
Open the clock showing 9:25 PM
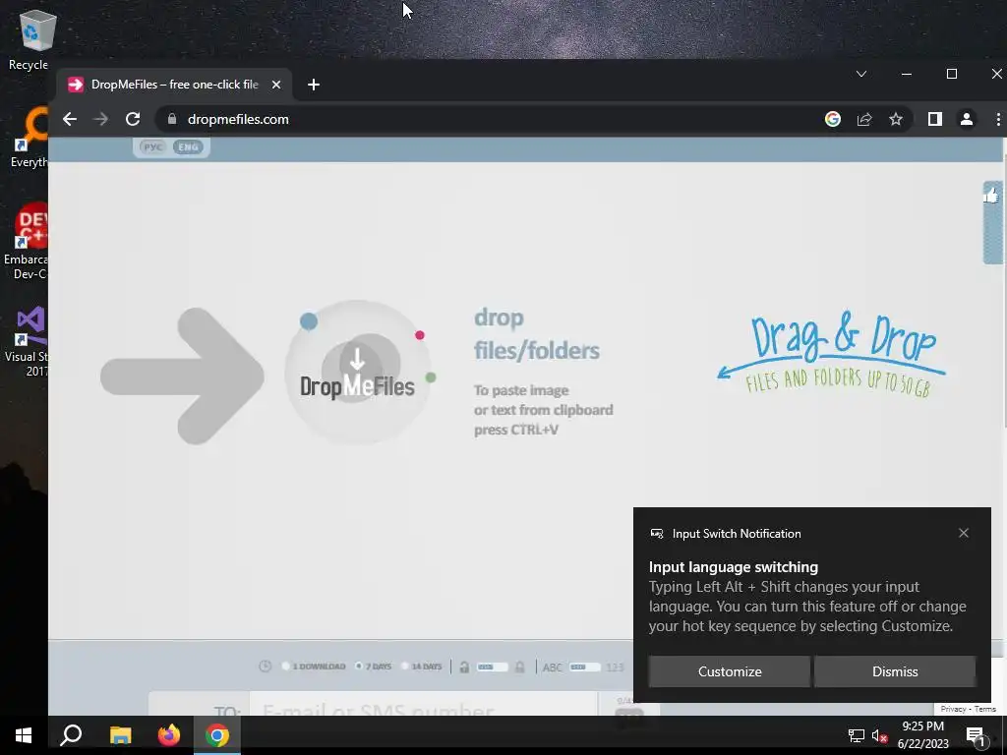pyautogui.click(x=922, y=735)
